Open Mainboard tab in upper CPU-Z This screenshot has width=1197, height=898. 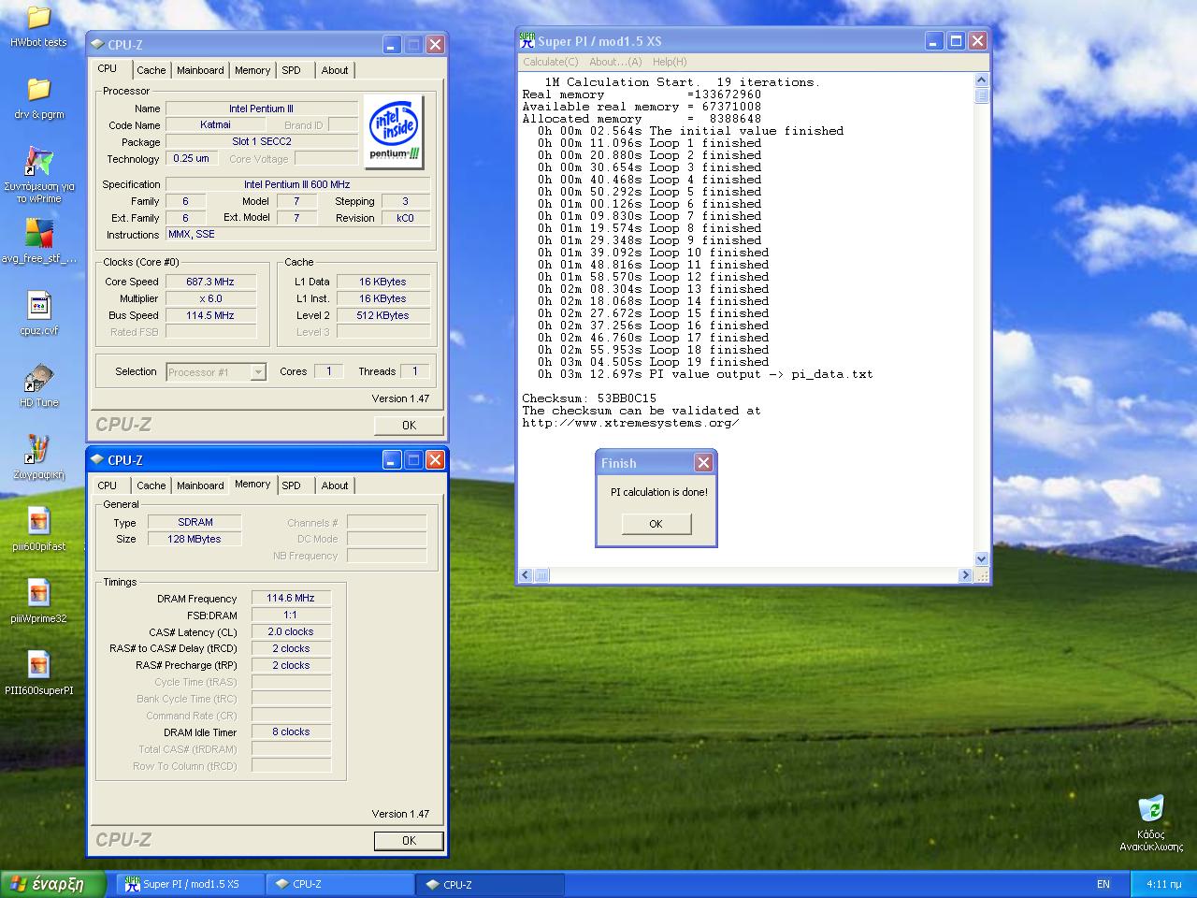point(200,70)
